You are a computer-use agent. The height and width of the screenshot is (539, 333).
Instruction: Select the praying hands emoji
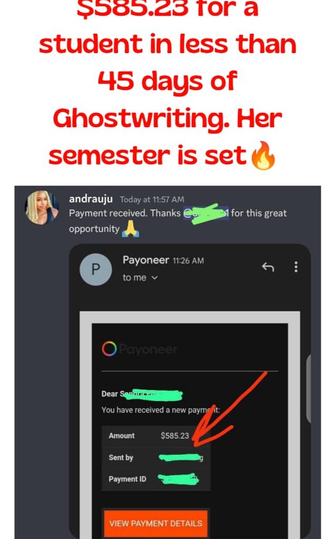(x=131, y=228)
